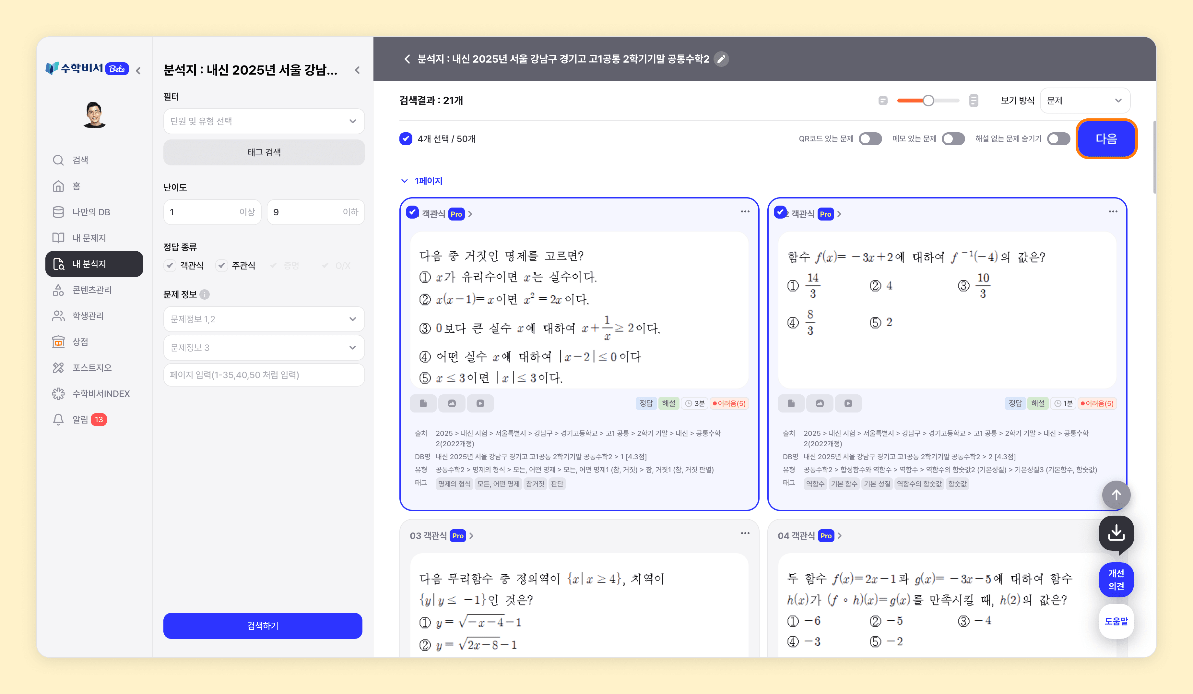The image size is (1193, 694).
Task: Expand problem 2 객관식 Pro chevron
Action: coord(839,214)
